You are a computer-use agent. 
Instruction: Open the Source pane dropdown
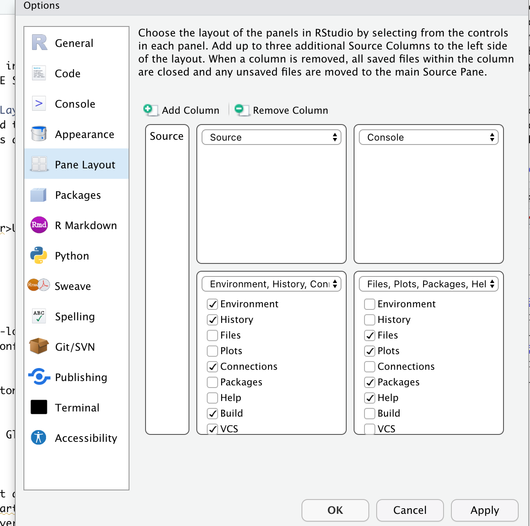(x=272, y=137)
